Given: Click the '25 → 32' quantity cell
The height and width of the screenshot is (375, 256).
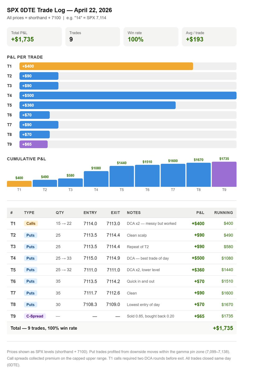Looking at the screenshot, I should (x=64, y=270).
